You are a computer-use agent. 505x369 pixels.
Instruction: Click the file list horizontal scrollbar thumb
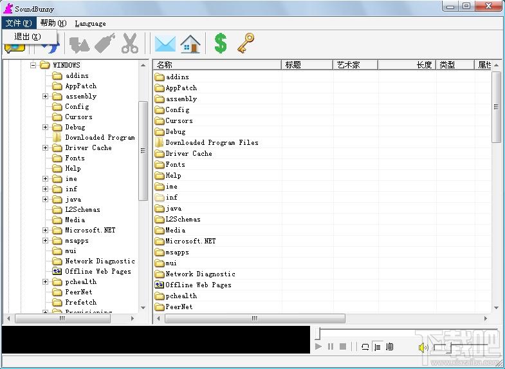[255, 318]
